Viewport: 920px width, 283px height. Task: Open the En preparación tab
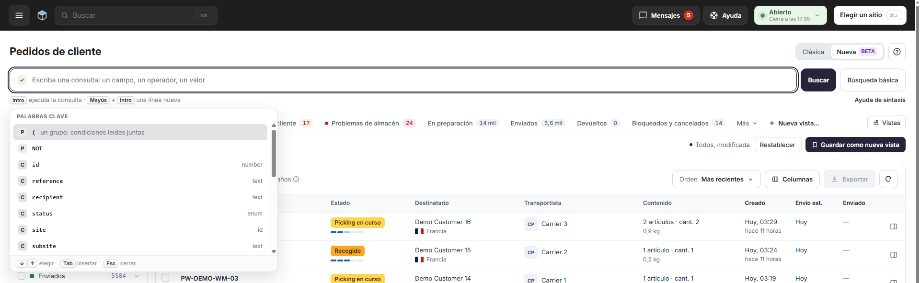coord(463,123)
